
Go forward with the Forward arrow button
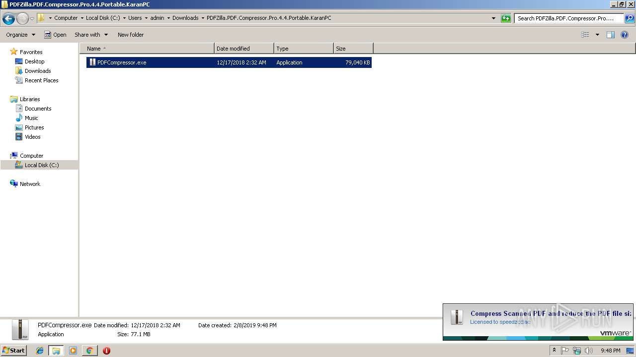pos(22,19)
